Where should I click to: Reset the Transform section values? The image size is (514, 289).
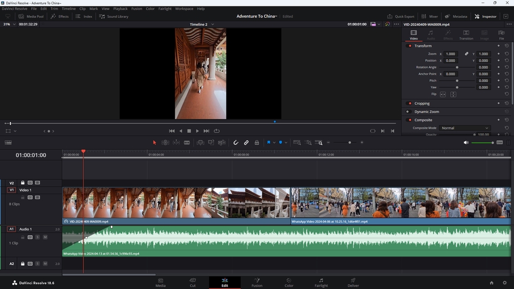point(507,46)
